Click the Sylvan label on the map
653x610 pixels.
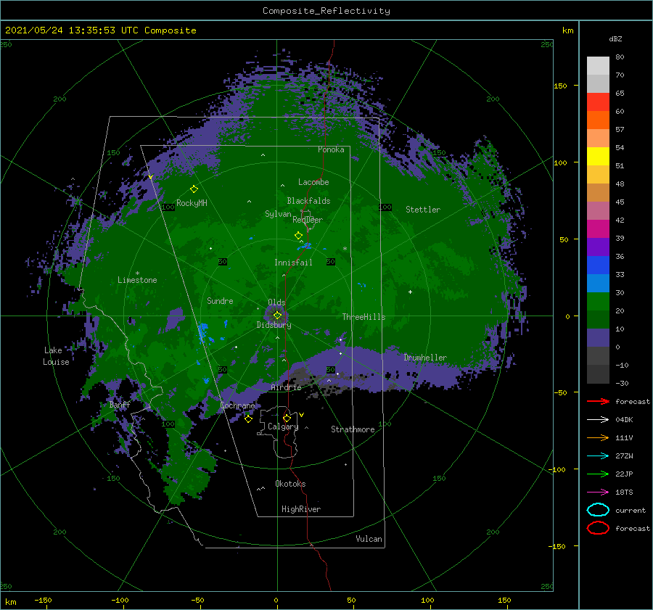tap(278, 214)
